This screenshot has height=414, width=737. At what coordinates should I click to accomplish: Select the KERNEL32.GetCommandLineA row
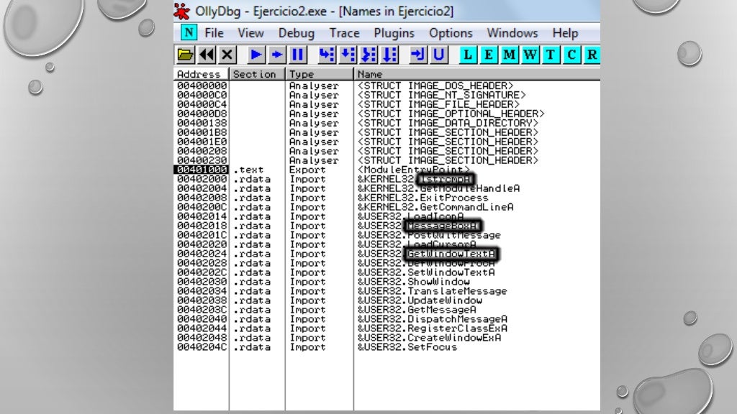[386, 207]
